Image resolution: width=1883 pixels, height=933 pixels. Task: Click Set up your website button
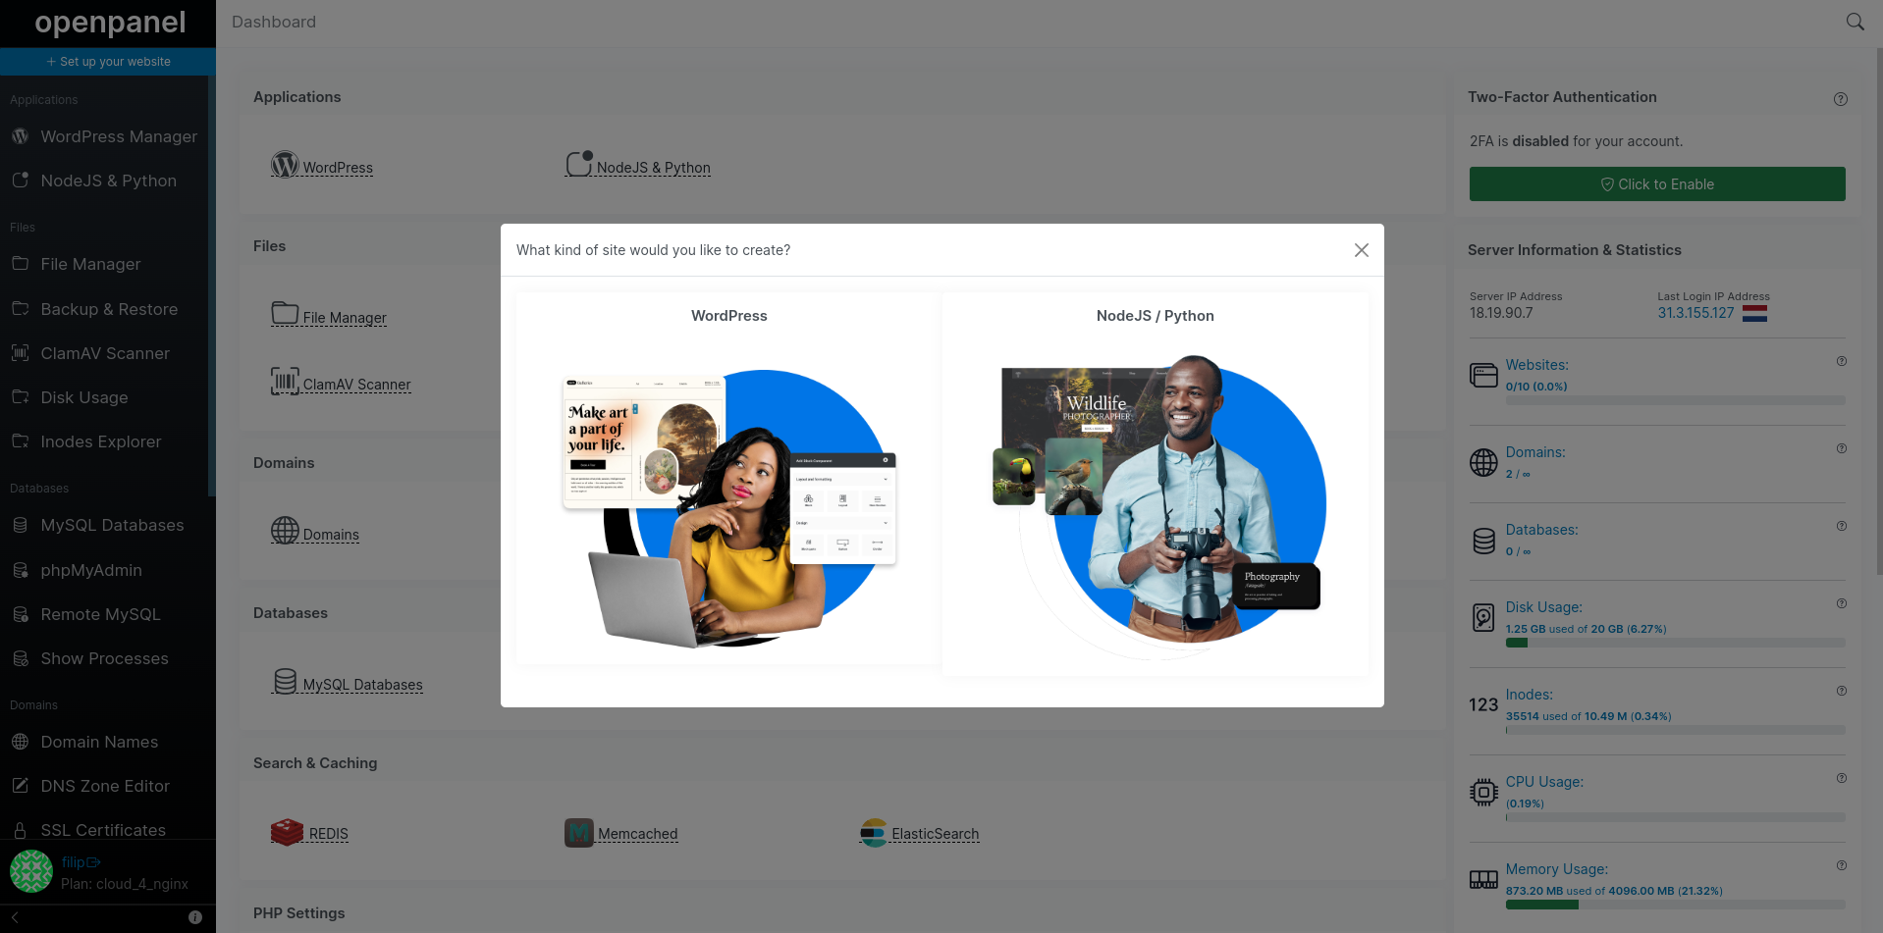(108, 62)
